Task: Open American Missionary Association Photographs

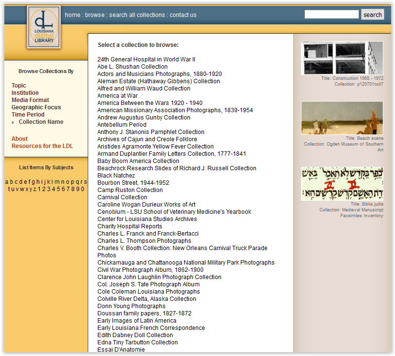Action: tap(175, 110)
